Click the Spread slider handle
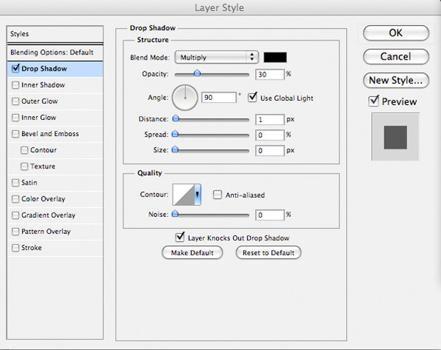441x350 pixels. (175, 134)
